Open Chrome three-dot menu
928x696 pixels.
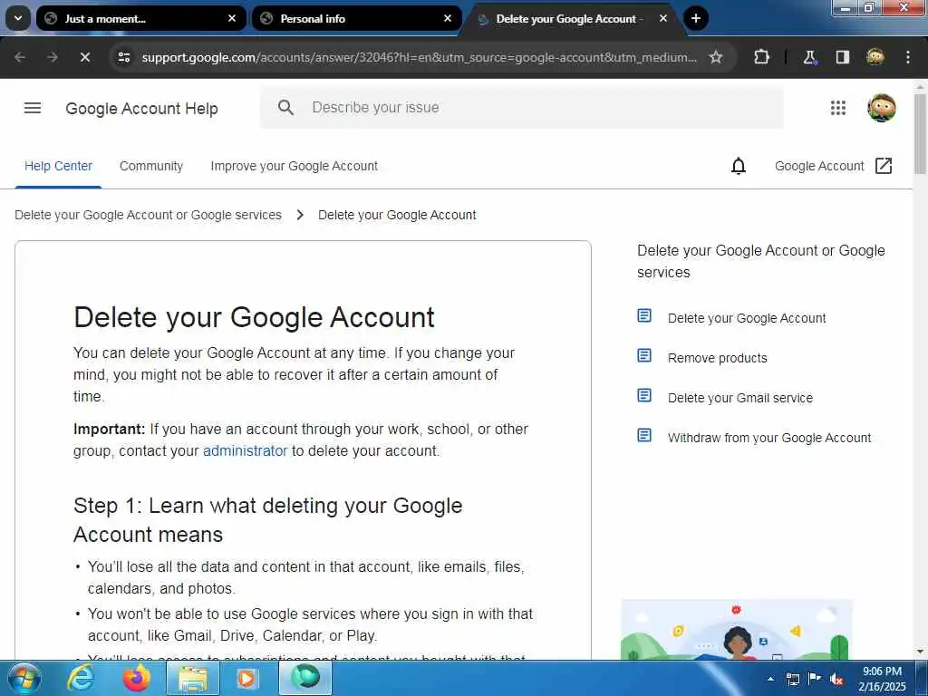coord(908,57)
